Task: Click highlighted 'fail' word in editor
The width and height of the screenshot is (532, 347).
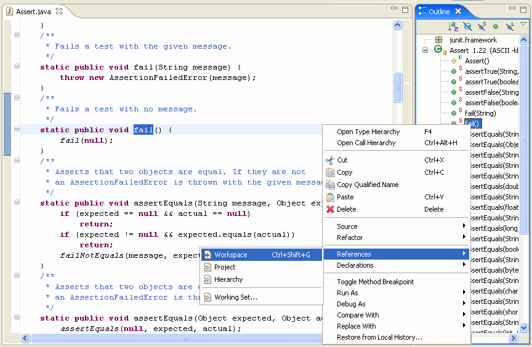Action: pyautogui.click(x=143, y=130)
